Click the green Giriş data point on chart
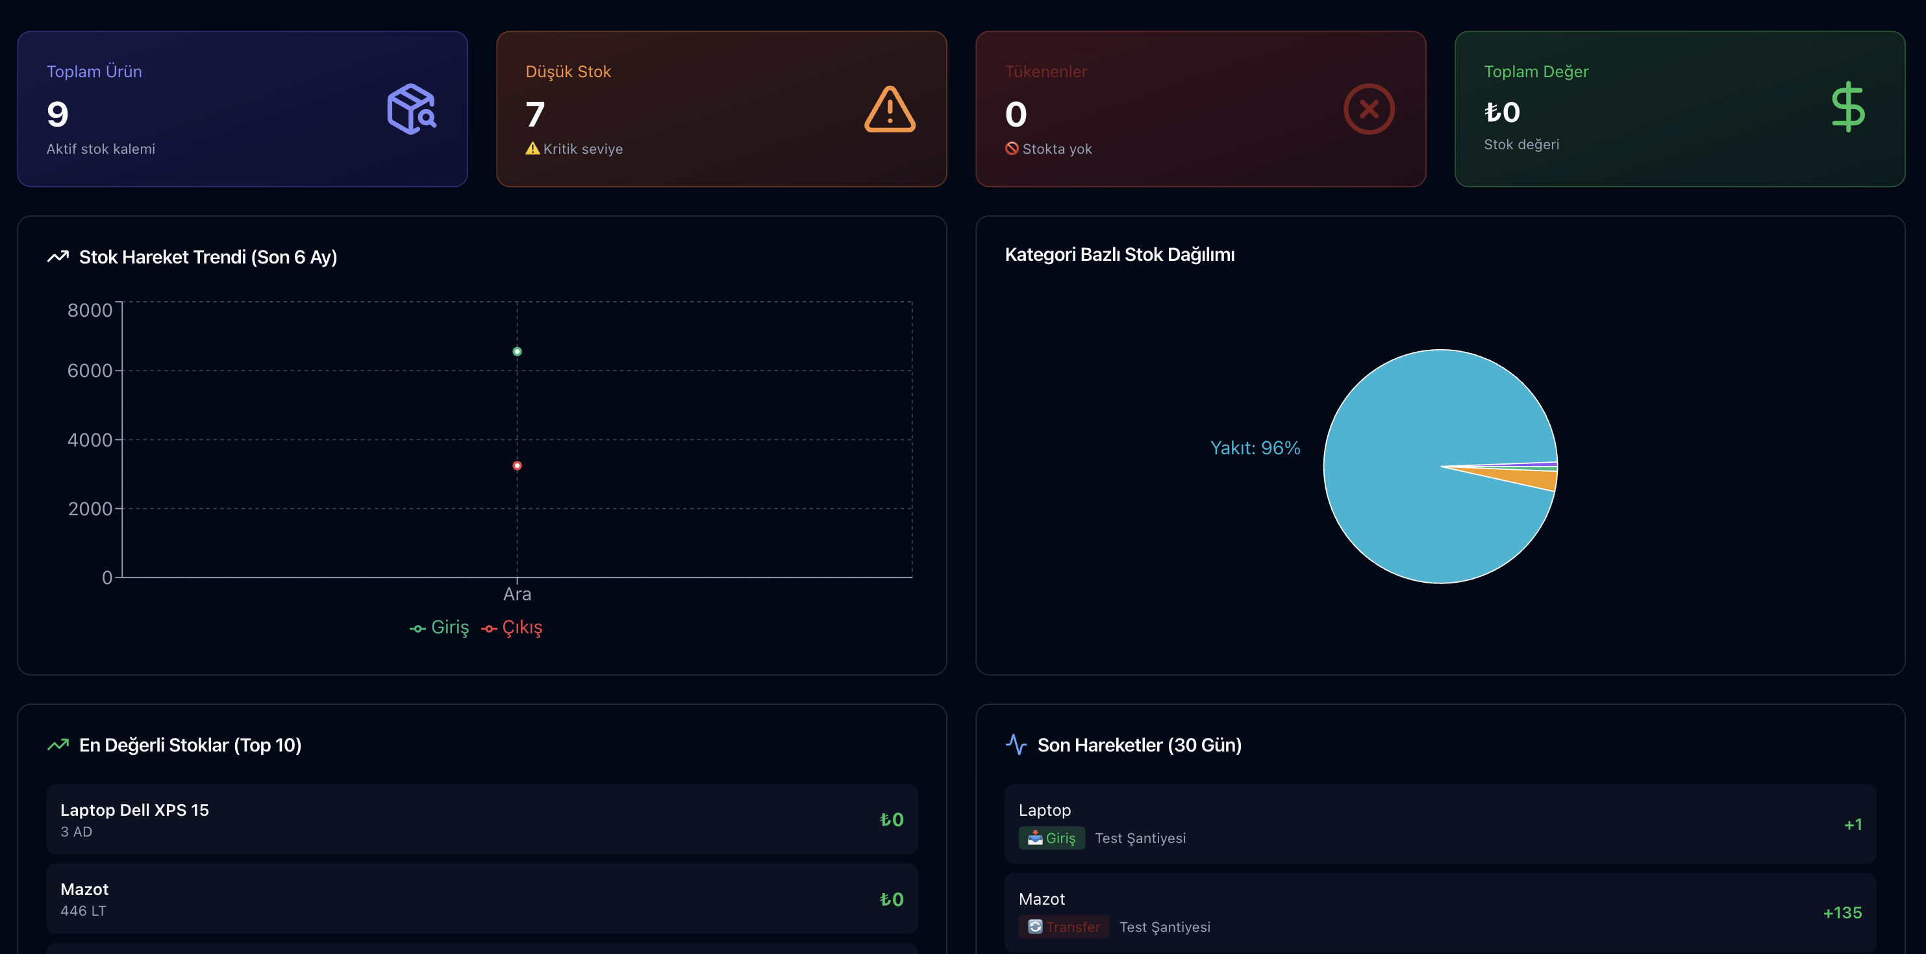Image resolution: width=1926 pixels, height=954 pixels. pyautogui.click(x=517, y=351)
